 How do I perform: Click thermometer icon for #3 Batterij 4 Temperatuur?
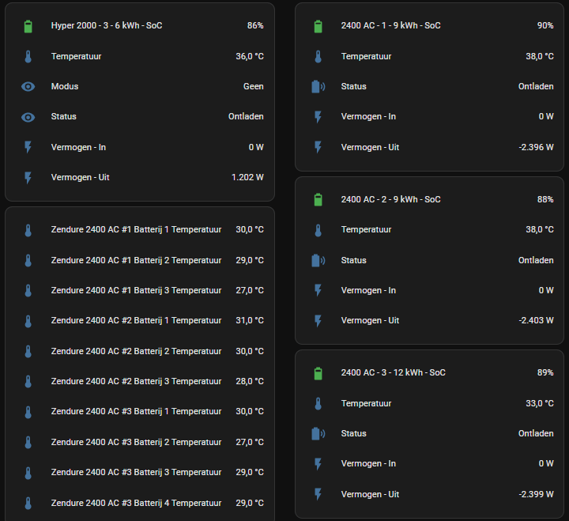click(28, 503)
